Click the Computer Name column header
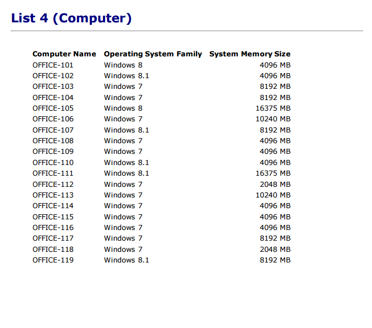This screenshot has width=372, height=328. [64, 54]
